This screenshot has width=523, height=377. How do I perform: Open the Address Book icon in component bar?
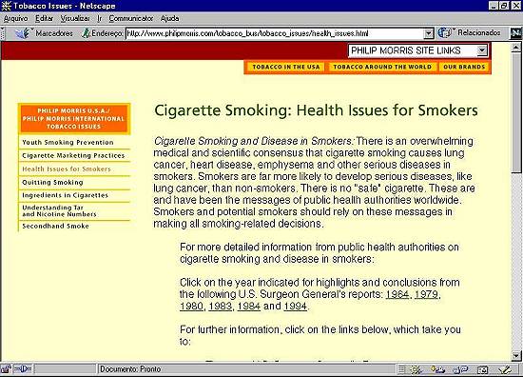pos(482,369)
